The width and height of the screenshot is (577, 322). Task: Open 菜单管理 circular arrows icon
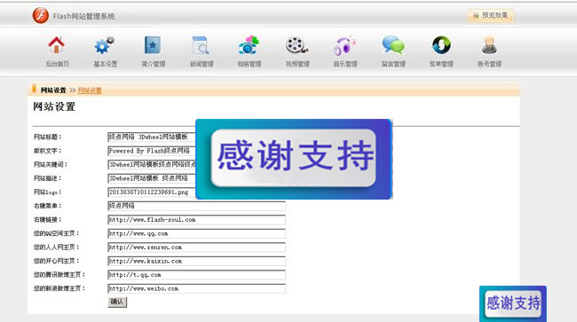coord(441,45)
